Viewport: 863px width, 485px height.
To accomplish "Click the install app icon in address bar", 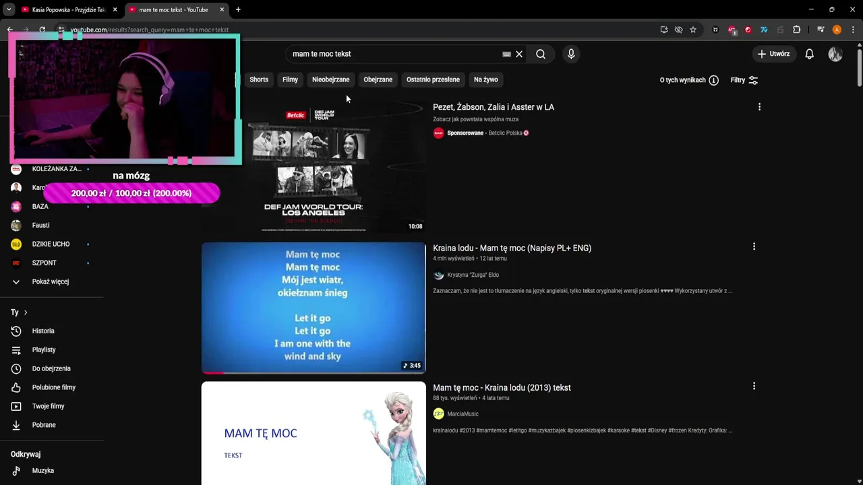I will (664, 30).
